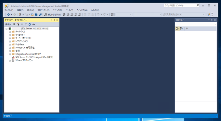Open the ツール(T) menu
This screenshot has height=121, width=221.
pos(69,10)
